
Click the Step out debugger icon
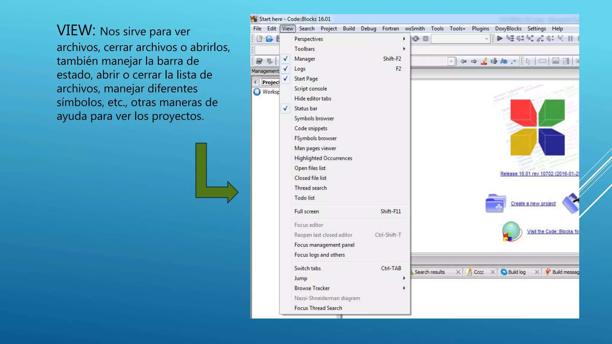pyautogui.click(x=540, y=39)
